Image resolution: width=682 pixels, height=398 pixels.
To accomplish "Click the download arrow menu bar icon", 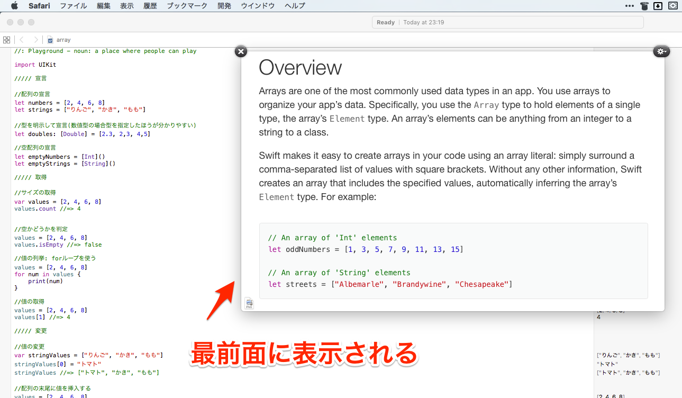I will (658, 6).
